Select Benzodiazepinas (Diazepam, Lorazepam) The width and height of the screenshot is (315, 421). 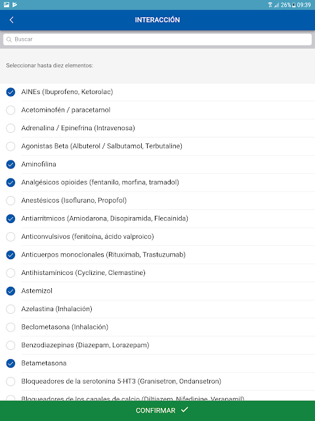10,345
